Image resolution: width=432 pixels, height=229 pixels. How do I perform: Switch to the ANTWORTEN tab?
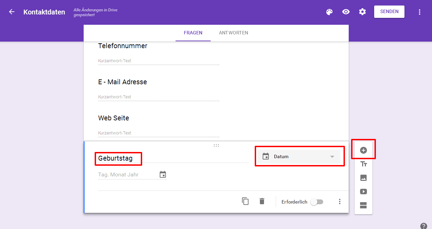[233, 33]
